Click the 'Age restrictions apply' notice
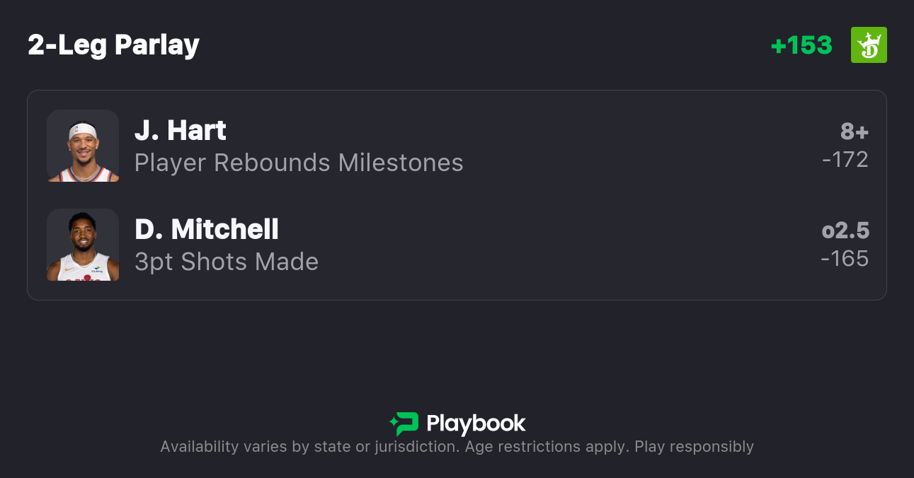Screen dimensions: 914x478 point(556,447)
